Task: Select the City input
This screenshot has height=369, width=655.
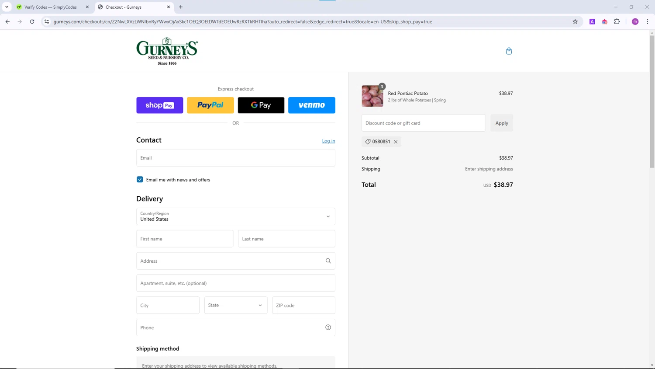Action: pos(168,305)
